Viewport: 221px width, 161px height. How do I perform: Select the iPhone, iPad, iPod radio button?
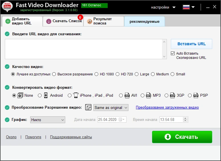click(69, 96)
